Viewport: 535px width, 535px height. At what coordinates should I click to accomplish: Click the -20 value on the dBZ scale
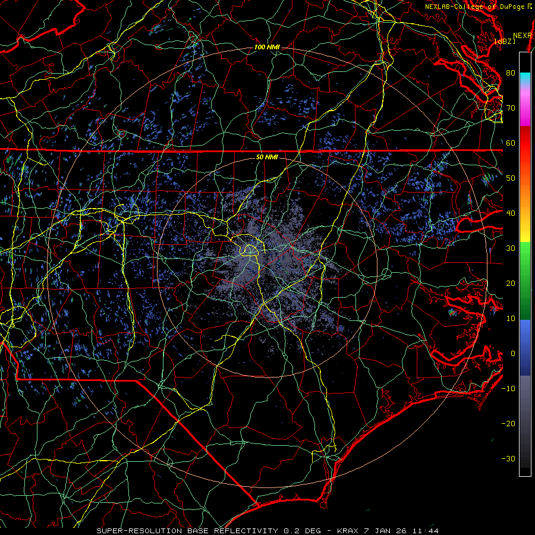(x=508, y=424)
